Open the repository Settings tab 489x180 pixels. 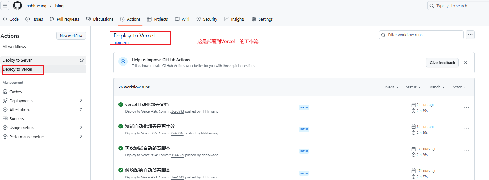[x=262, y=19]
